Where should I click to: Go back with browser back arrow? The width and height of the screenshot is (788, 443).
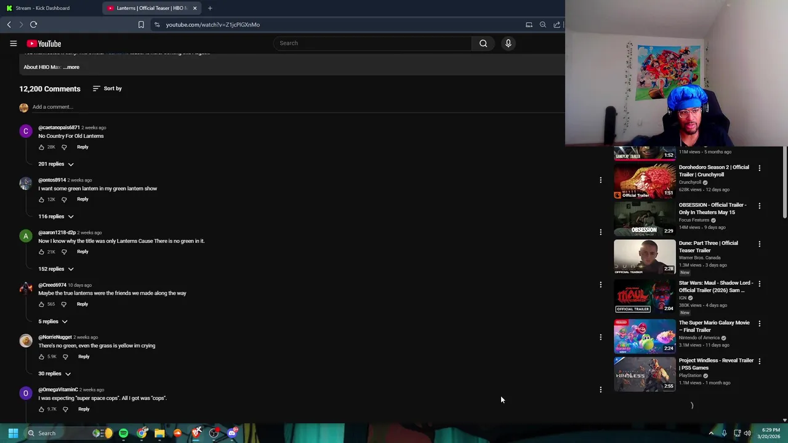[9, 25]
